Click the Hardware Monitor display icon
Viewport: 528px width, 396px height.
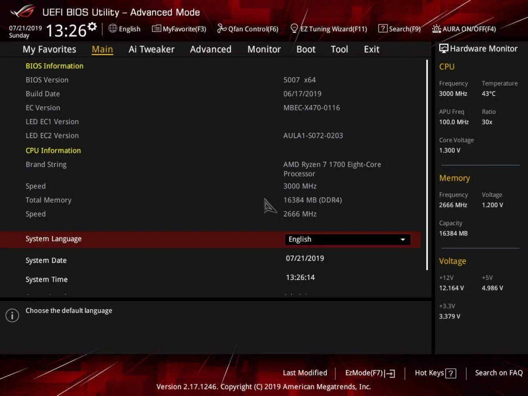[444, 49]
